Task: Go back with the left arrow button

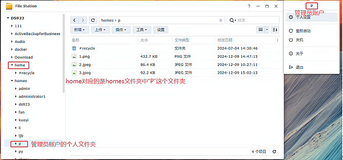Action: [x=74, y=20]
